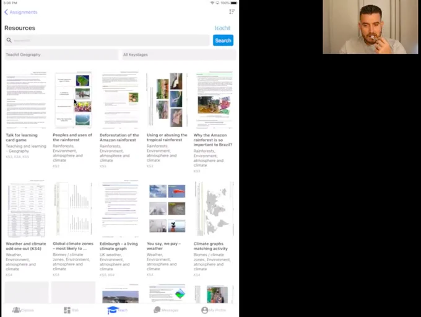
Task: Select title 'Climate graphs matching activity'
Action: tap(210, 246)
